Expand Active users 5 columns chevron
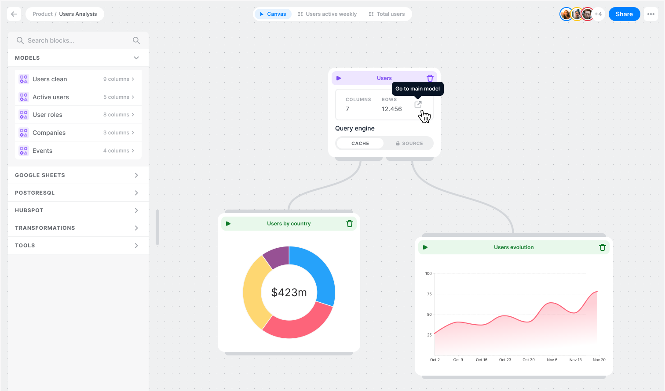Viewport: 665px width, 391px height. tap(133, 97)
